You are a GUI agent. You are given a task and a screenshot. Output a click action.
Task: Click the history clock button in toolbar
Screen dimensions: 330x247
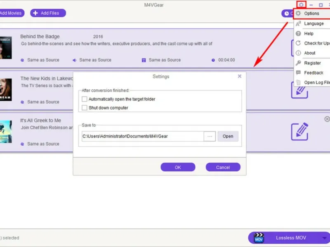click(287, 14)
